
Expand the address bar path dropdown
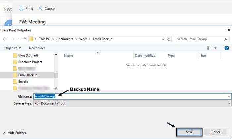coord(163,39)
